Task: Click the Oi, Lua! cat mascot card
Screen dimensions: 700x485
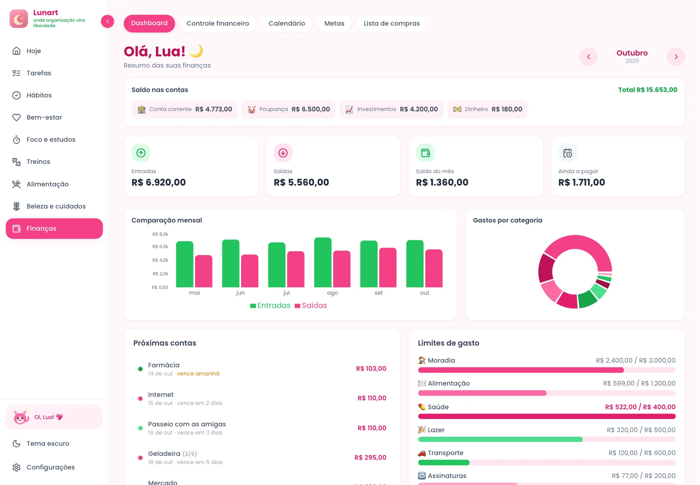Action: pyautogui.click(x=54, y=417)
